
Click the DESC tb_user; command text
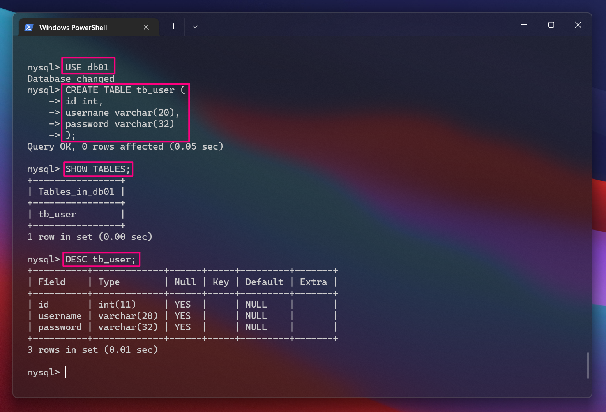pos(101,259)
